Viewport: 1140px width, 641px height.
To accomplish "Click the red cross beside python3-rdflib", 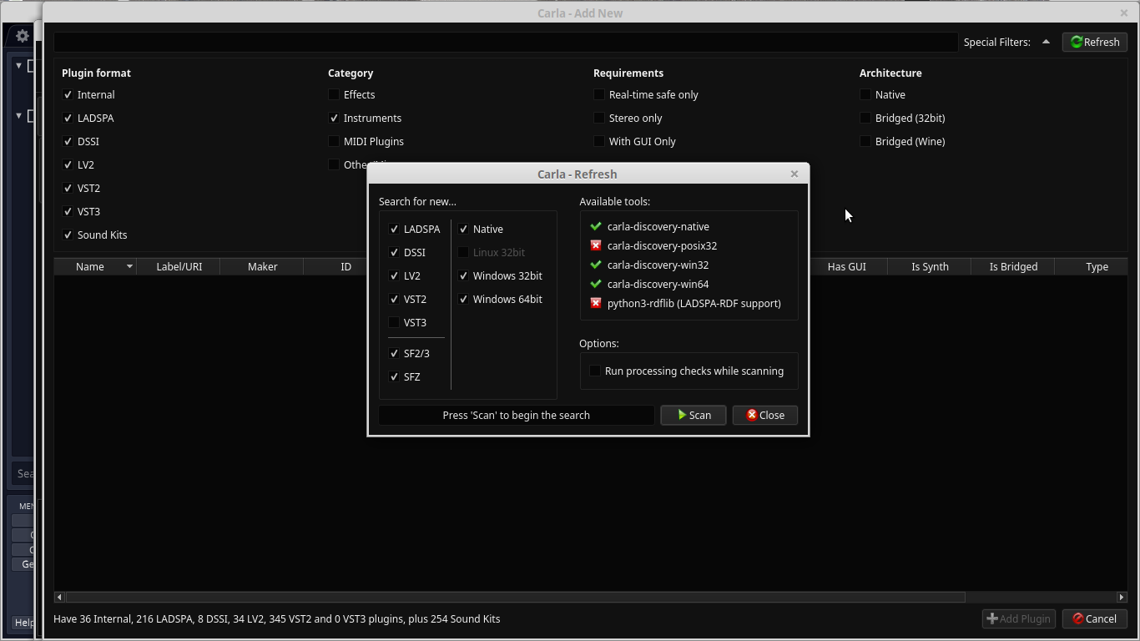I will coord(596,303).
